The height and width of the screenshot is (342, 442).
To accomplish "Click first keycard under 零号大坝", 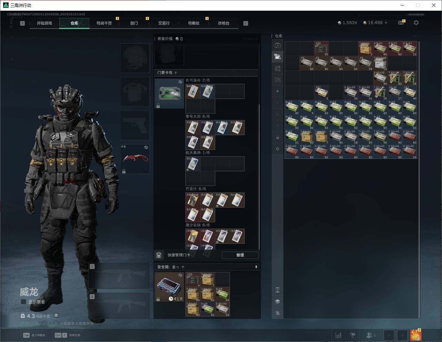I will 193,128.
